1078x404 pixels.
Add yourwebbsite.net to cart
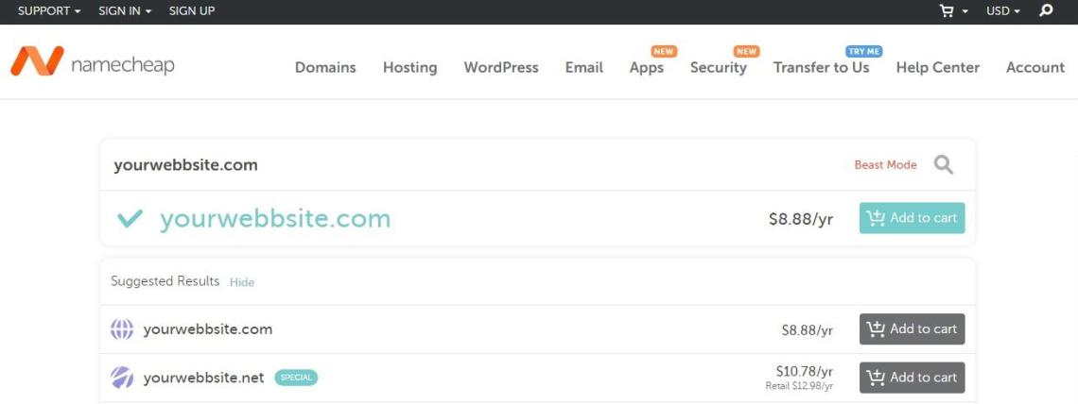coord(913,378)
